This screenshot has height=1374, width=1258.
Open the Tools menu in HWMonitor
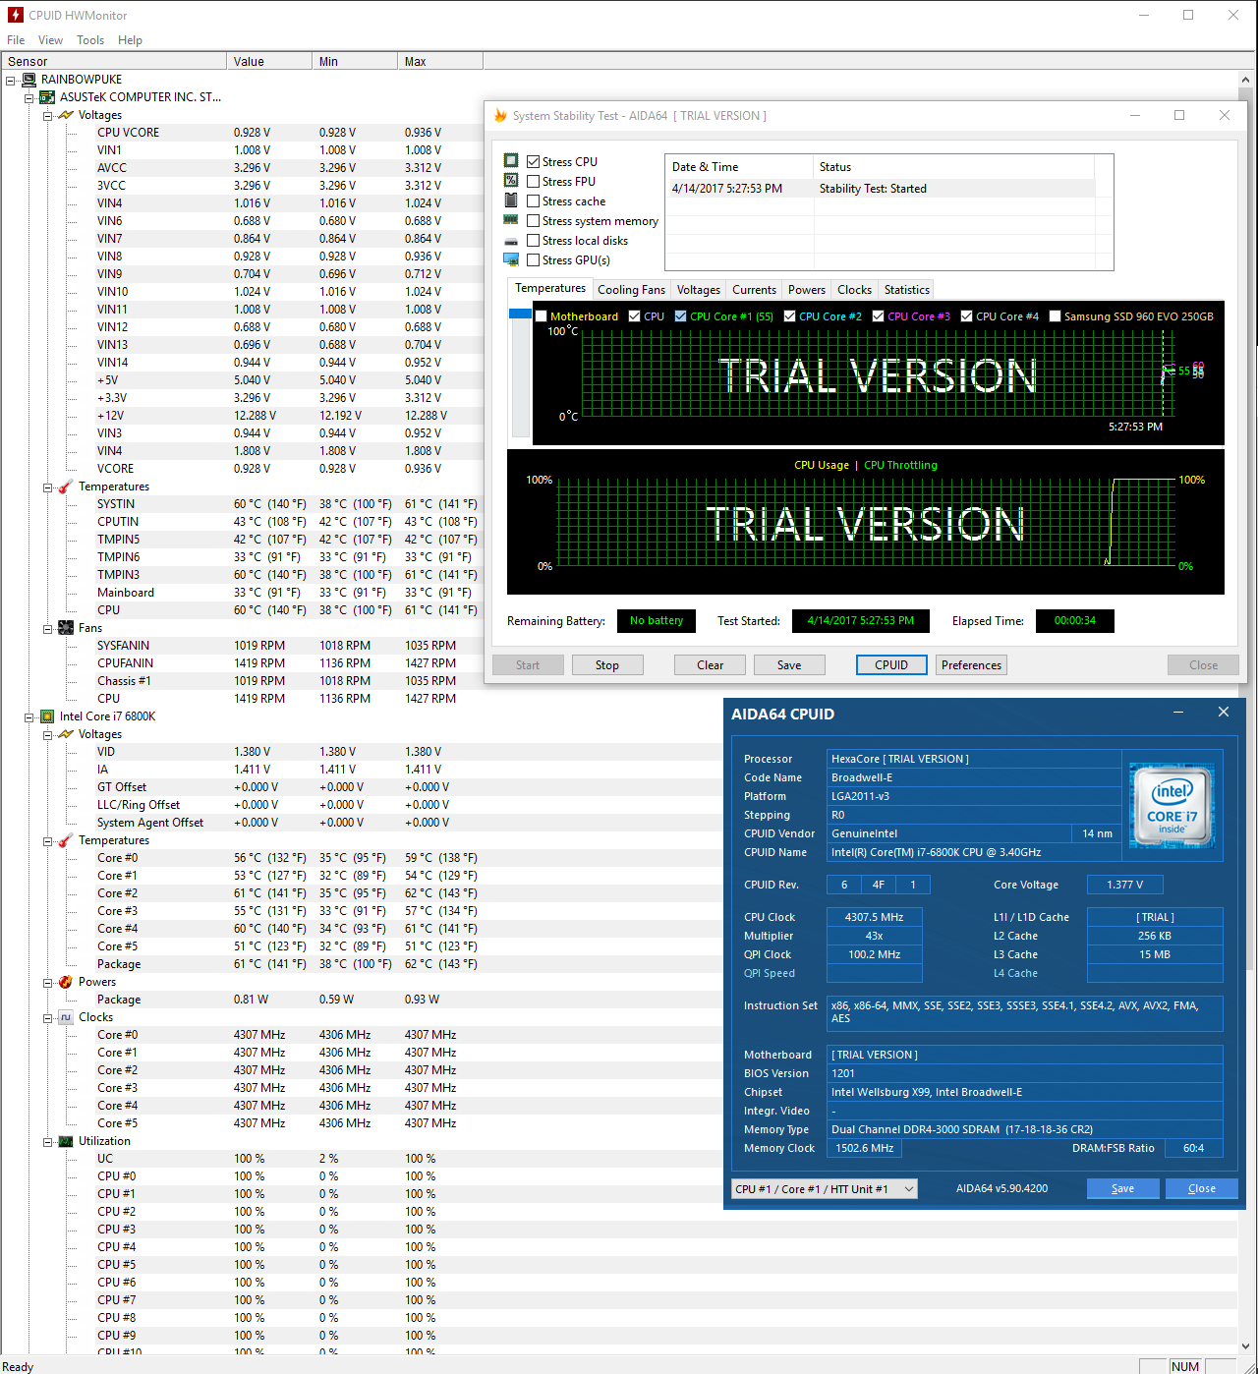tap(90, 40)
